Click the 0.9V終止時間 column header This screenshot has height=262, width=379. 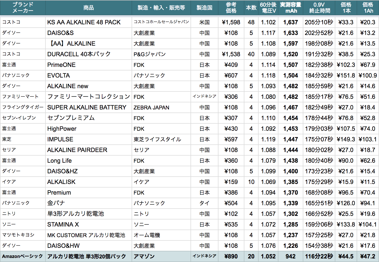[x=319, y=8]
